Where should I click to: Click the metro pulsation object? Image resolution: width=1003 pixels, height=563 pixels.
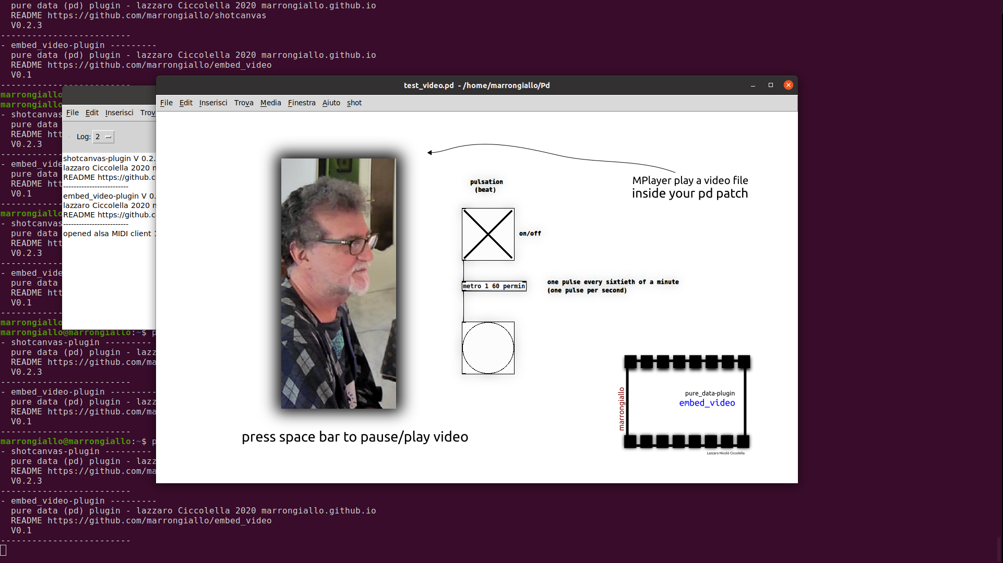tap(493, 286)
